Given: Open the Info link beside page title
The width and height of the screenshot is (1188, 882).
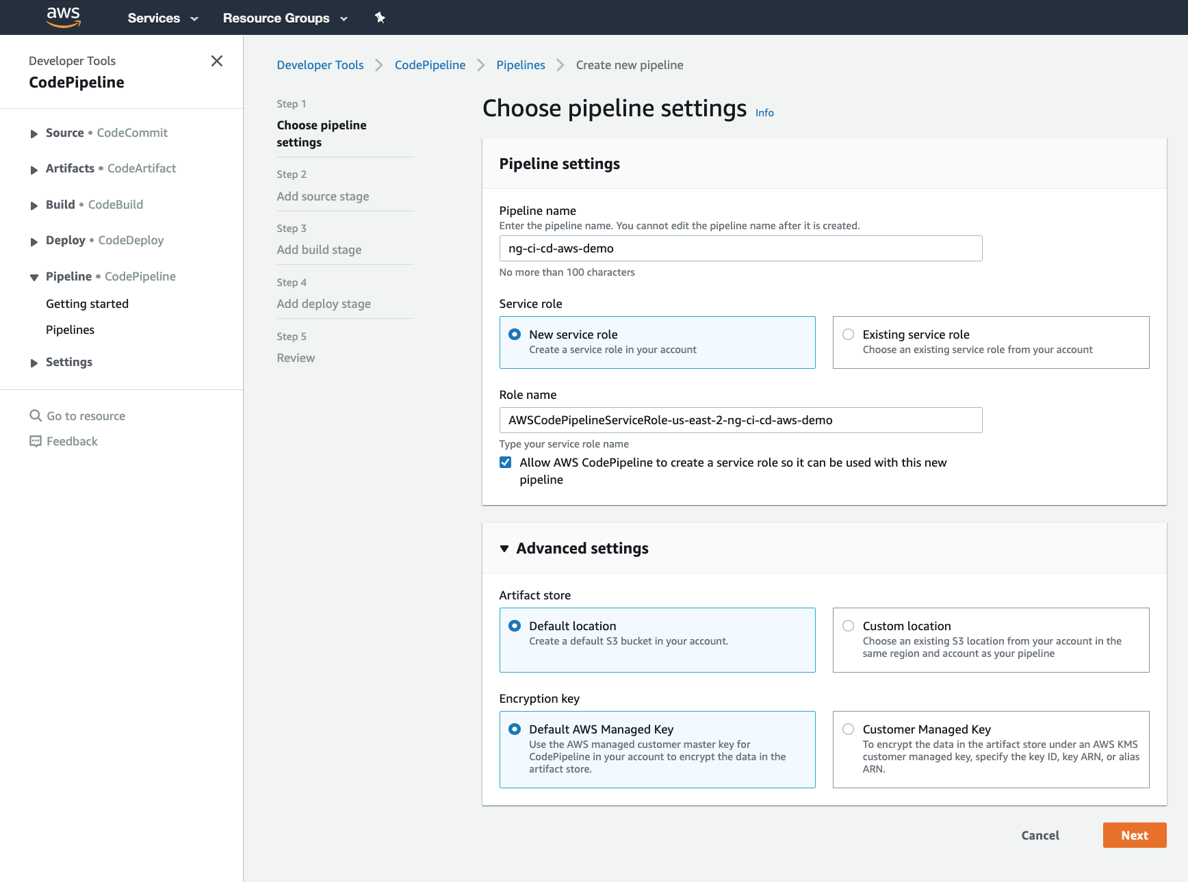Looking at the screenshot, I should tap(764, 113).
